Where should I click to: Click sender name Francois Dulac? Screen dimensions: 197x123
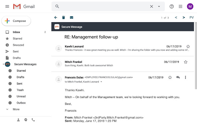(x=74, y=77)
